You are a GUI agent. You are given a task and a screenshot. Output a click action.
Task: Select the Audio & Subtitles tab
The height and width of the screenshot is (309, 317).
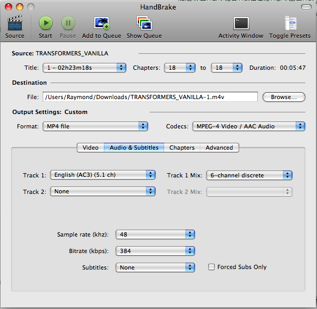click(134, 148)
